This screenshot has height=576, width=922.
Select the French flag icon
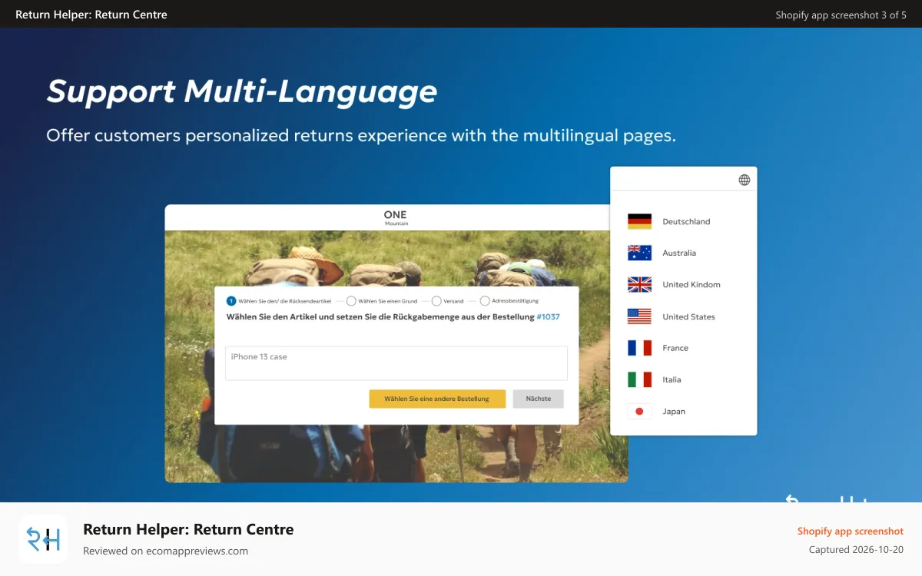coord(639,348)
